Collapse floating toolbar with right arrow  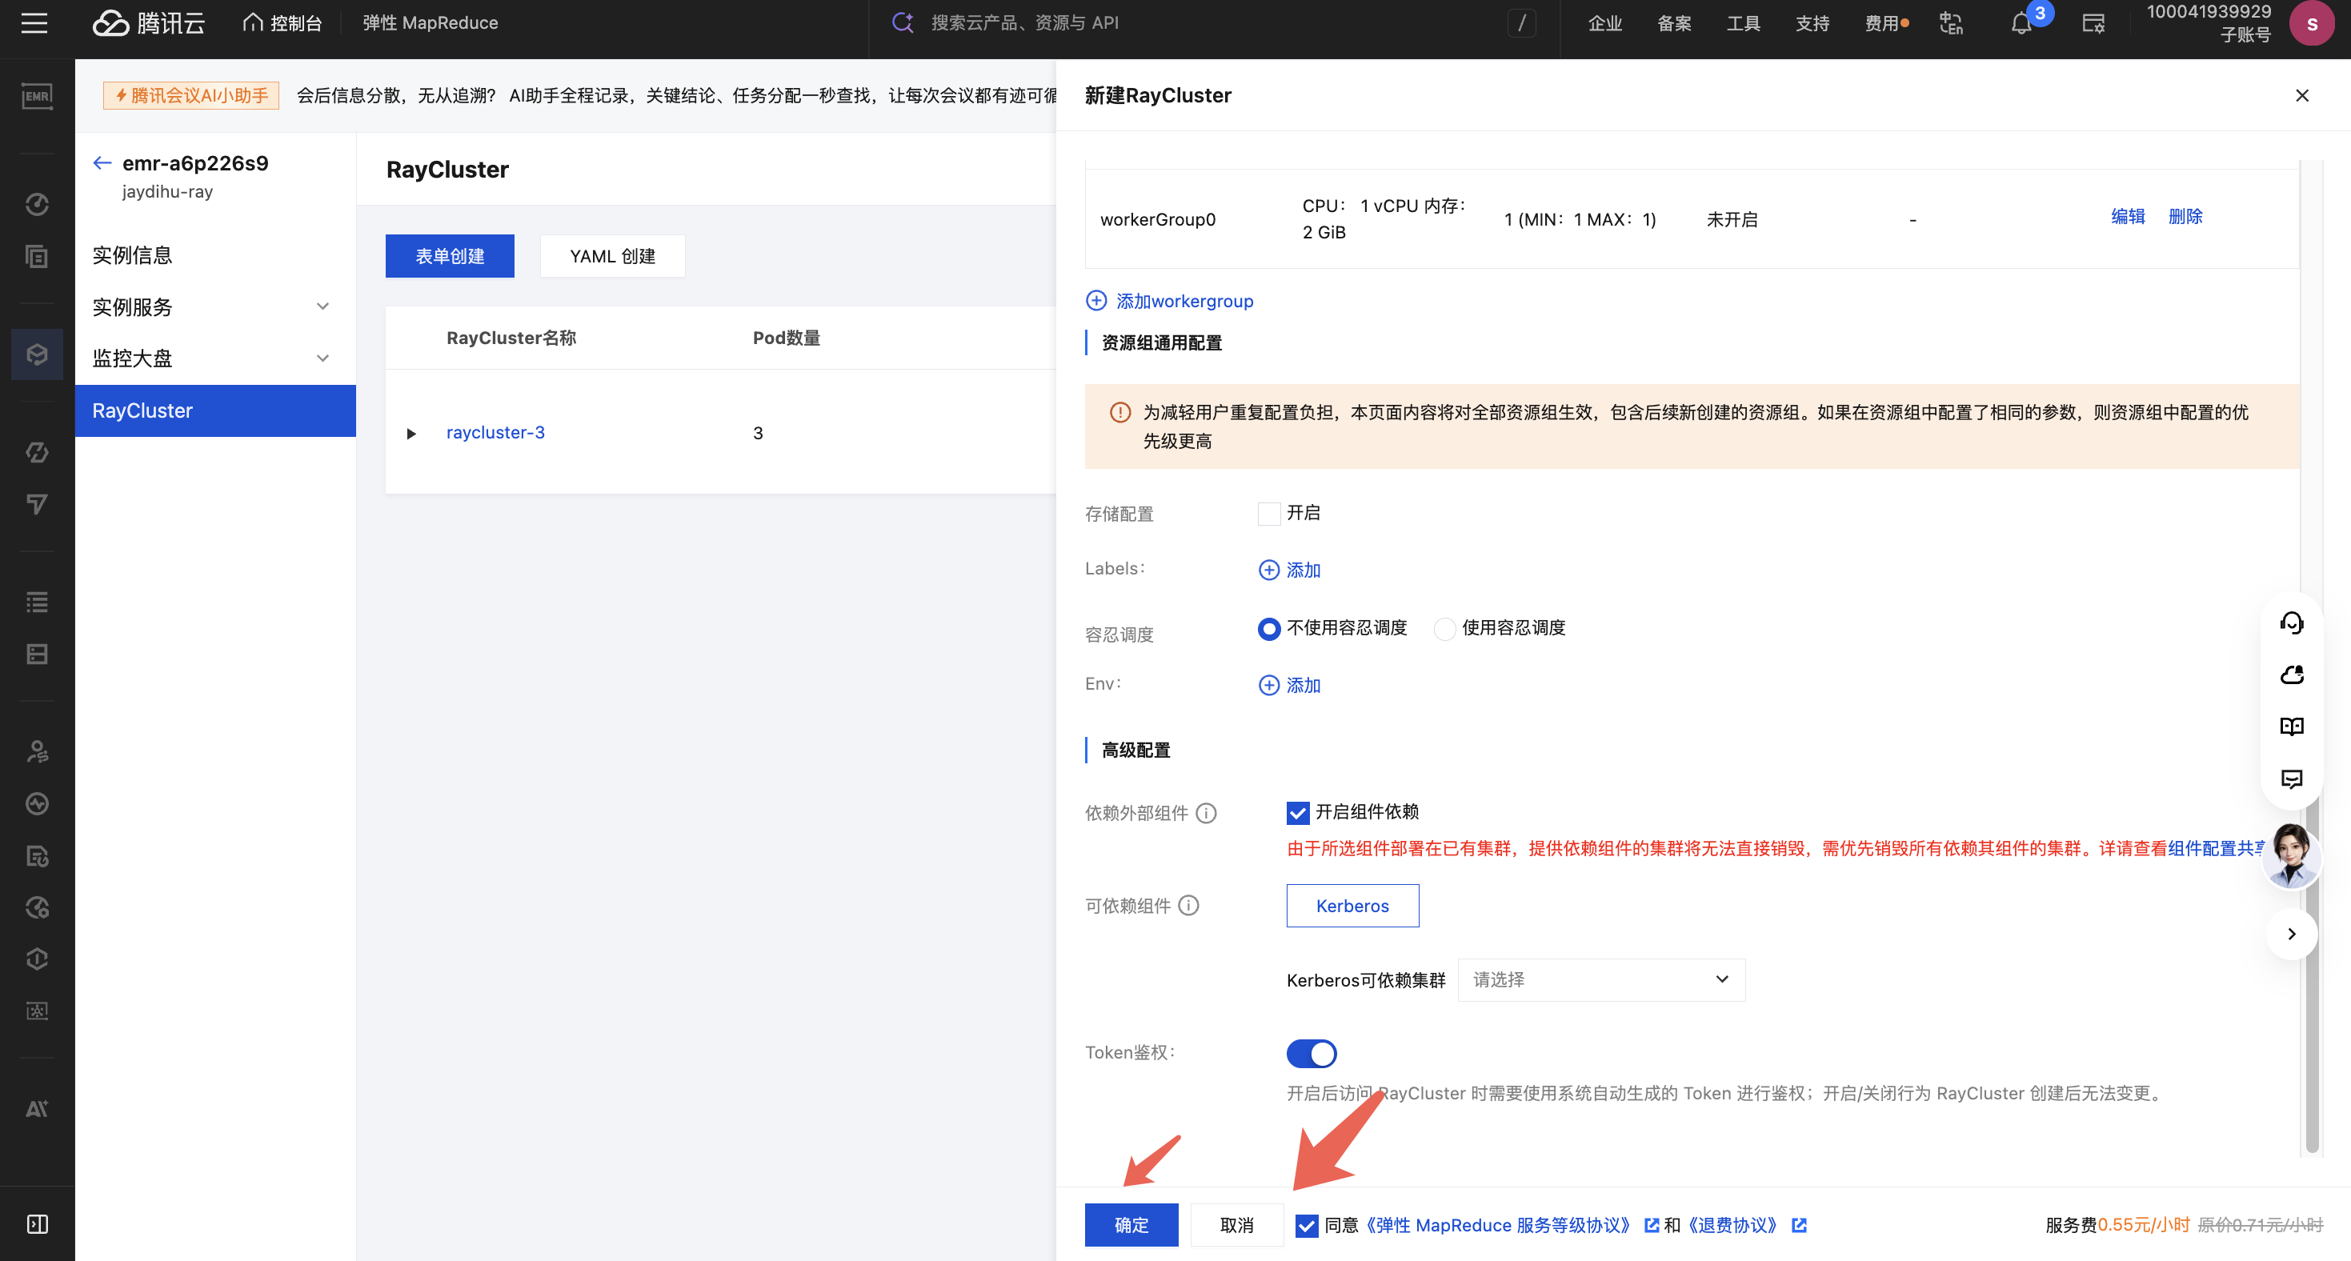[x=2292, y=934]
